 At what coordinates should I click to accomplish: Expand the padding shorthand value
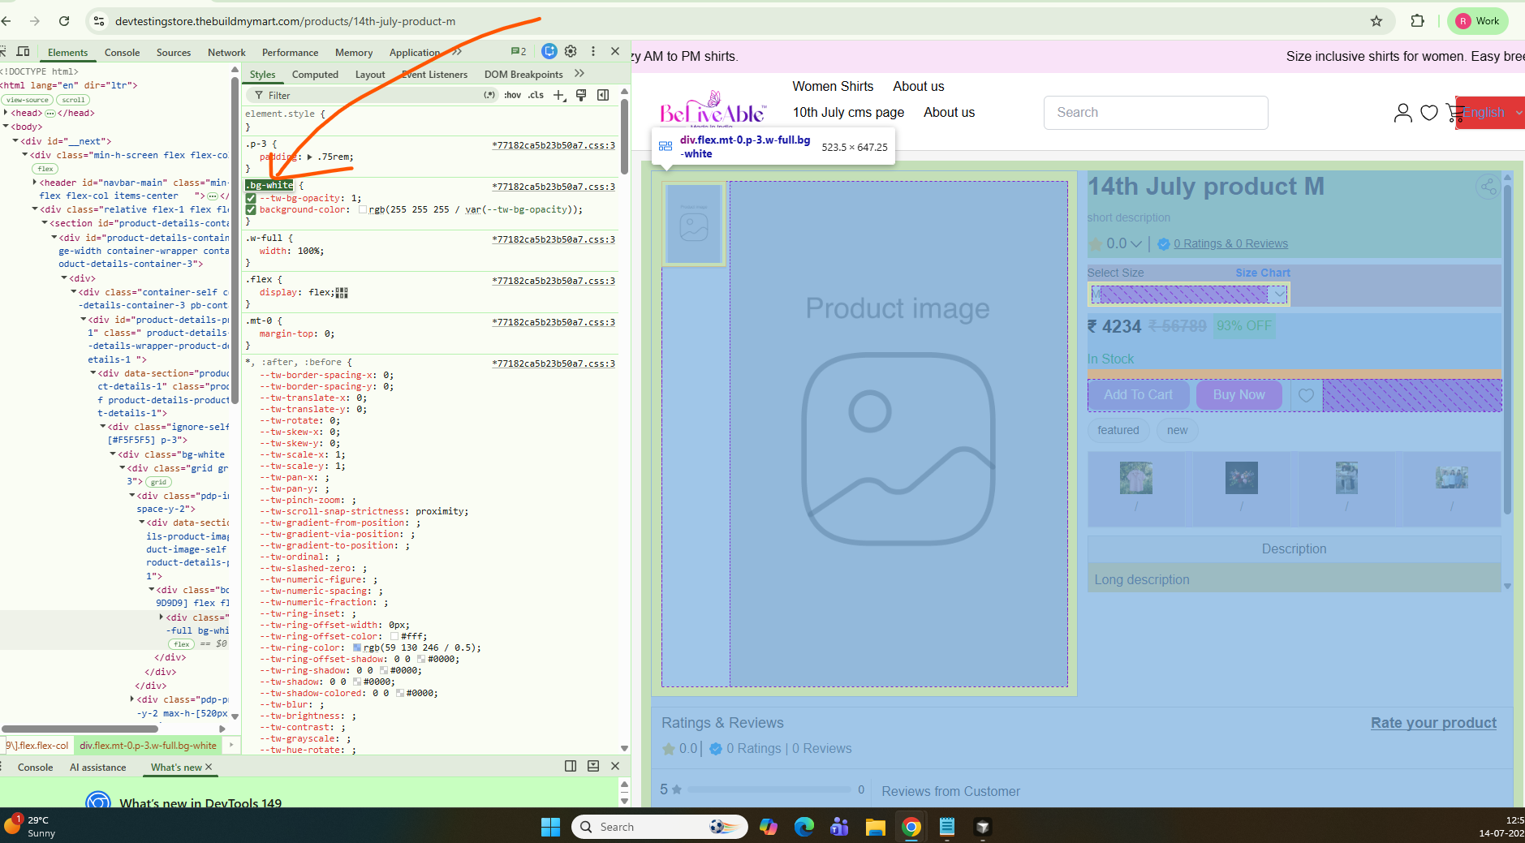(311, 157)
